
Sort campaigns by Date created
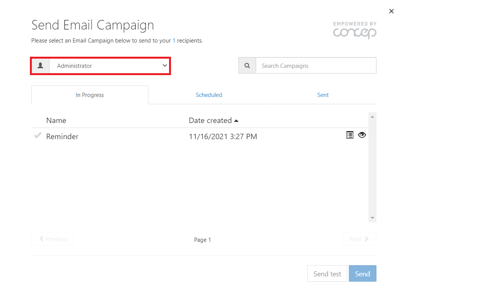coord(214,120)
